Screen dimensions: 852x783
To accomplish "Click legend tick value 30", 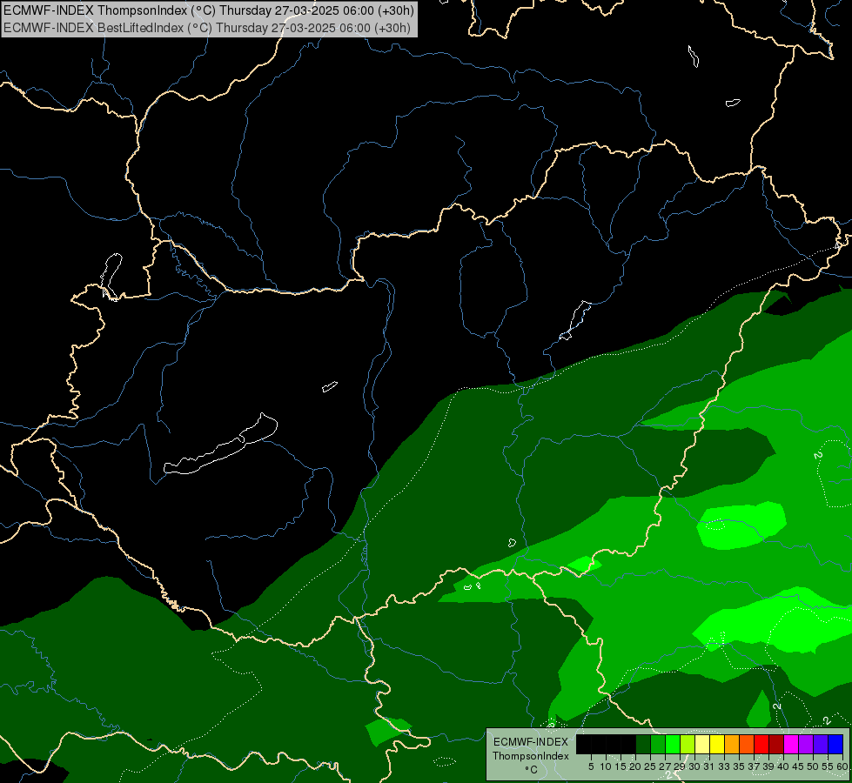I will click(x=694, y=766).
